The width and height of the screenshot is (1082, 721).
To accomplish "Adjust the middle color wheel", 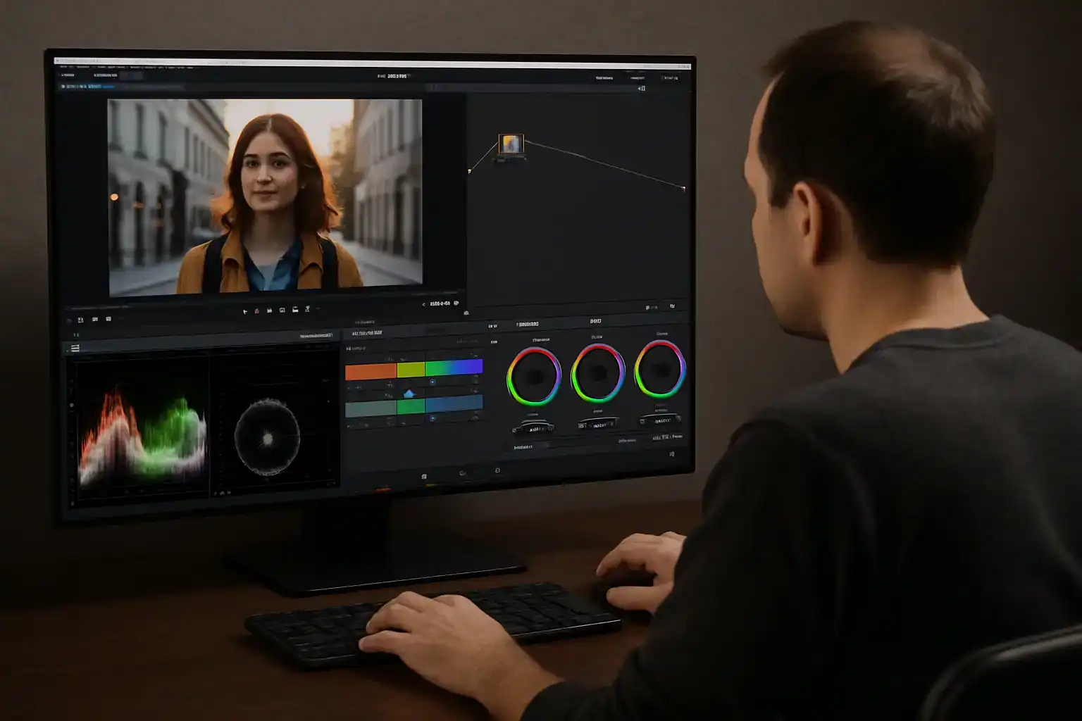I will pyautogui.click(x=597, y=373).
